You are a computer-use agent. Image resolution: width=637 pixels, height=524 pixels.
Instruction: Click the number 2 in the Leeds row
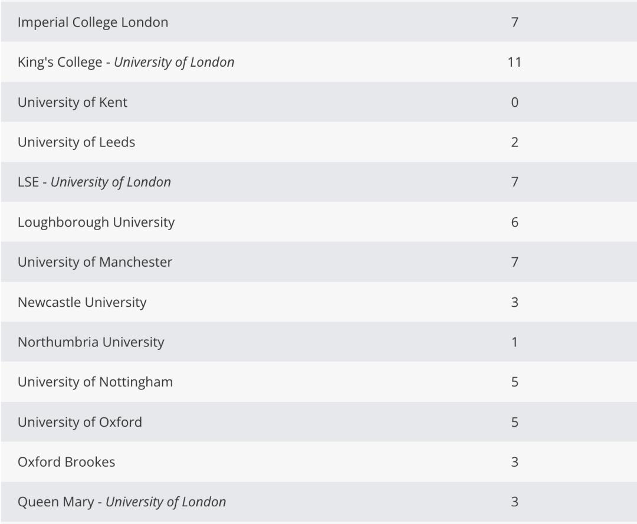[x=514, y=142]
